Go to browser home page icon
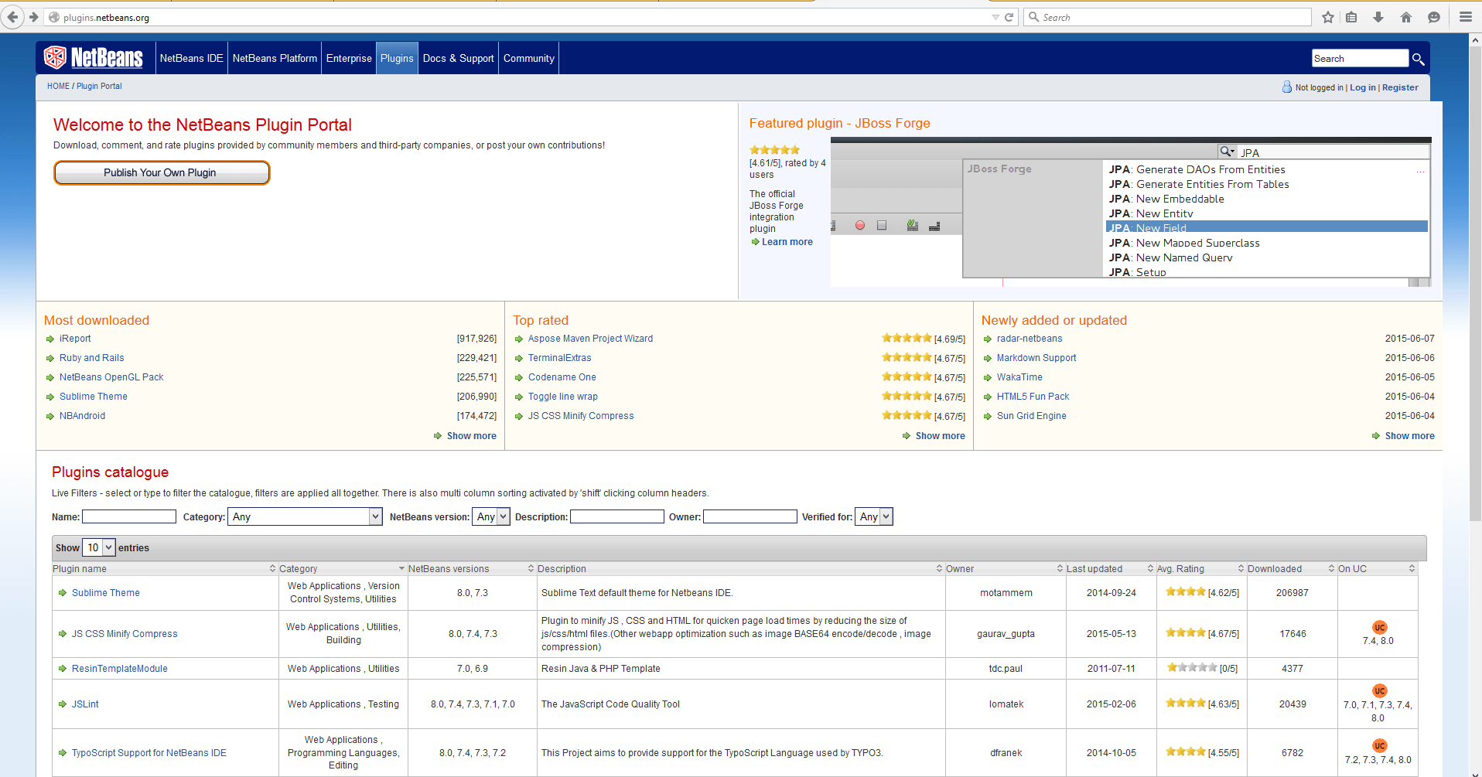The image size is (1482, 777). coord(1406,17)
